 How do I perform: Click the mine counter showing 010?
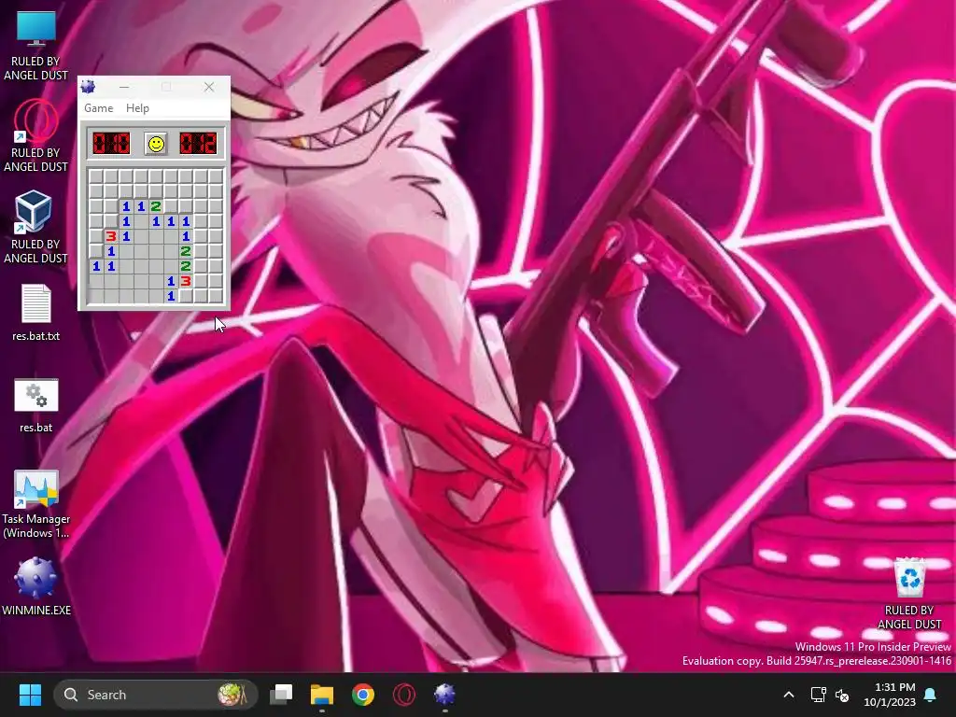pyautogui.click(x=111, y=144)
